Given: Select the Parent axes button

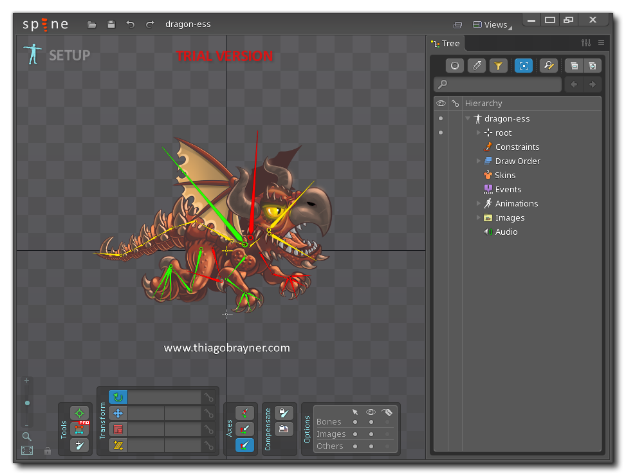Looking at the screenshot, I should pos(244,429).
